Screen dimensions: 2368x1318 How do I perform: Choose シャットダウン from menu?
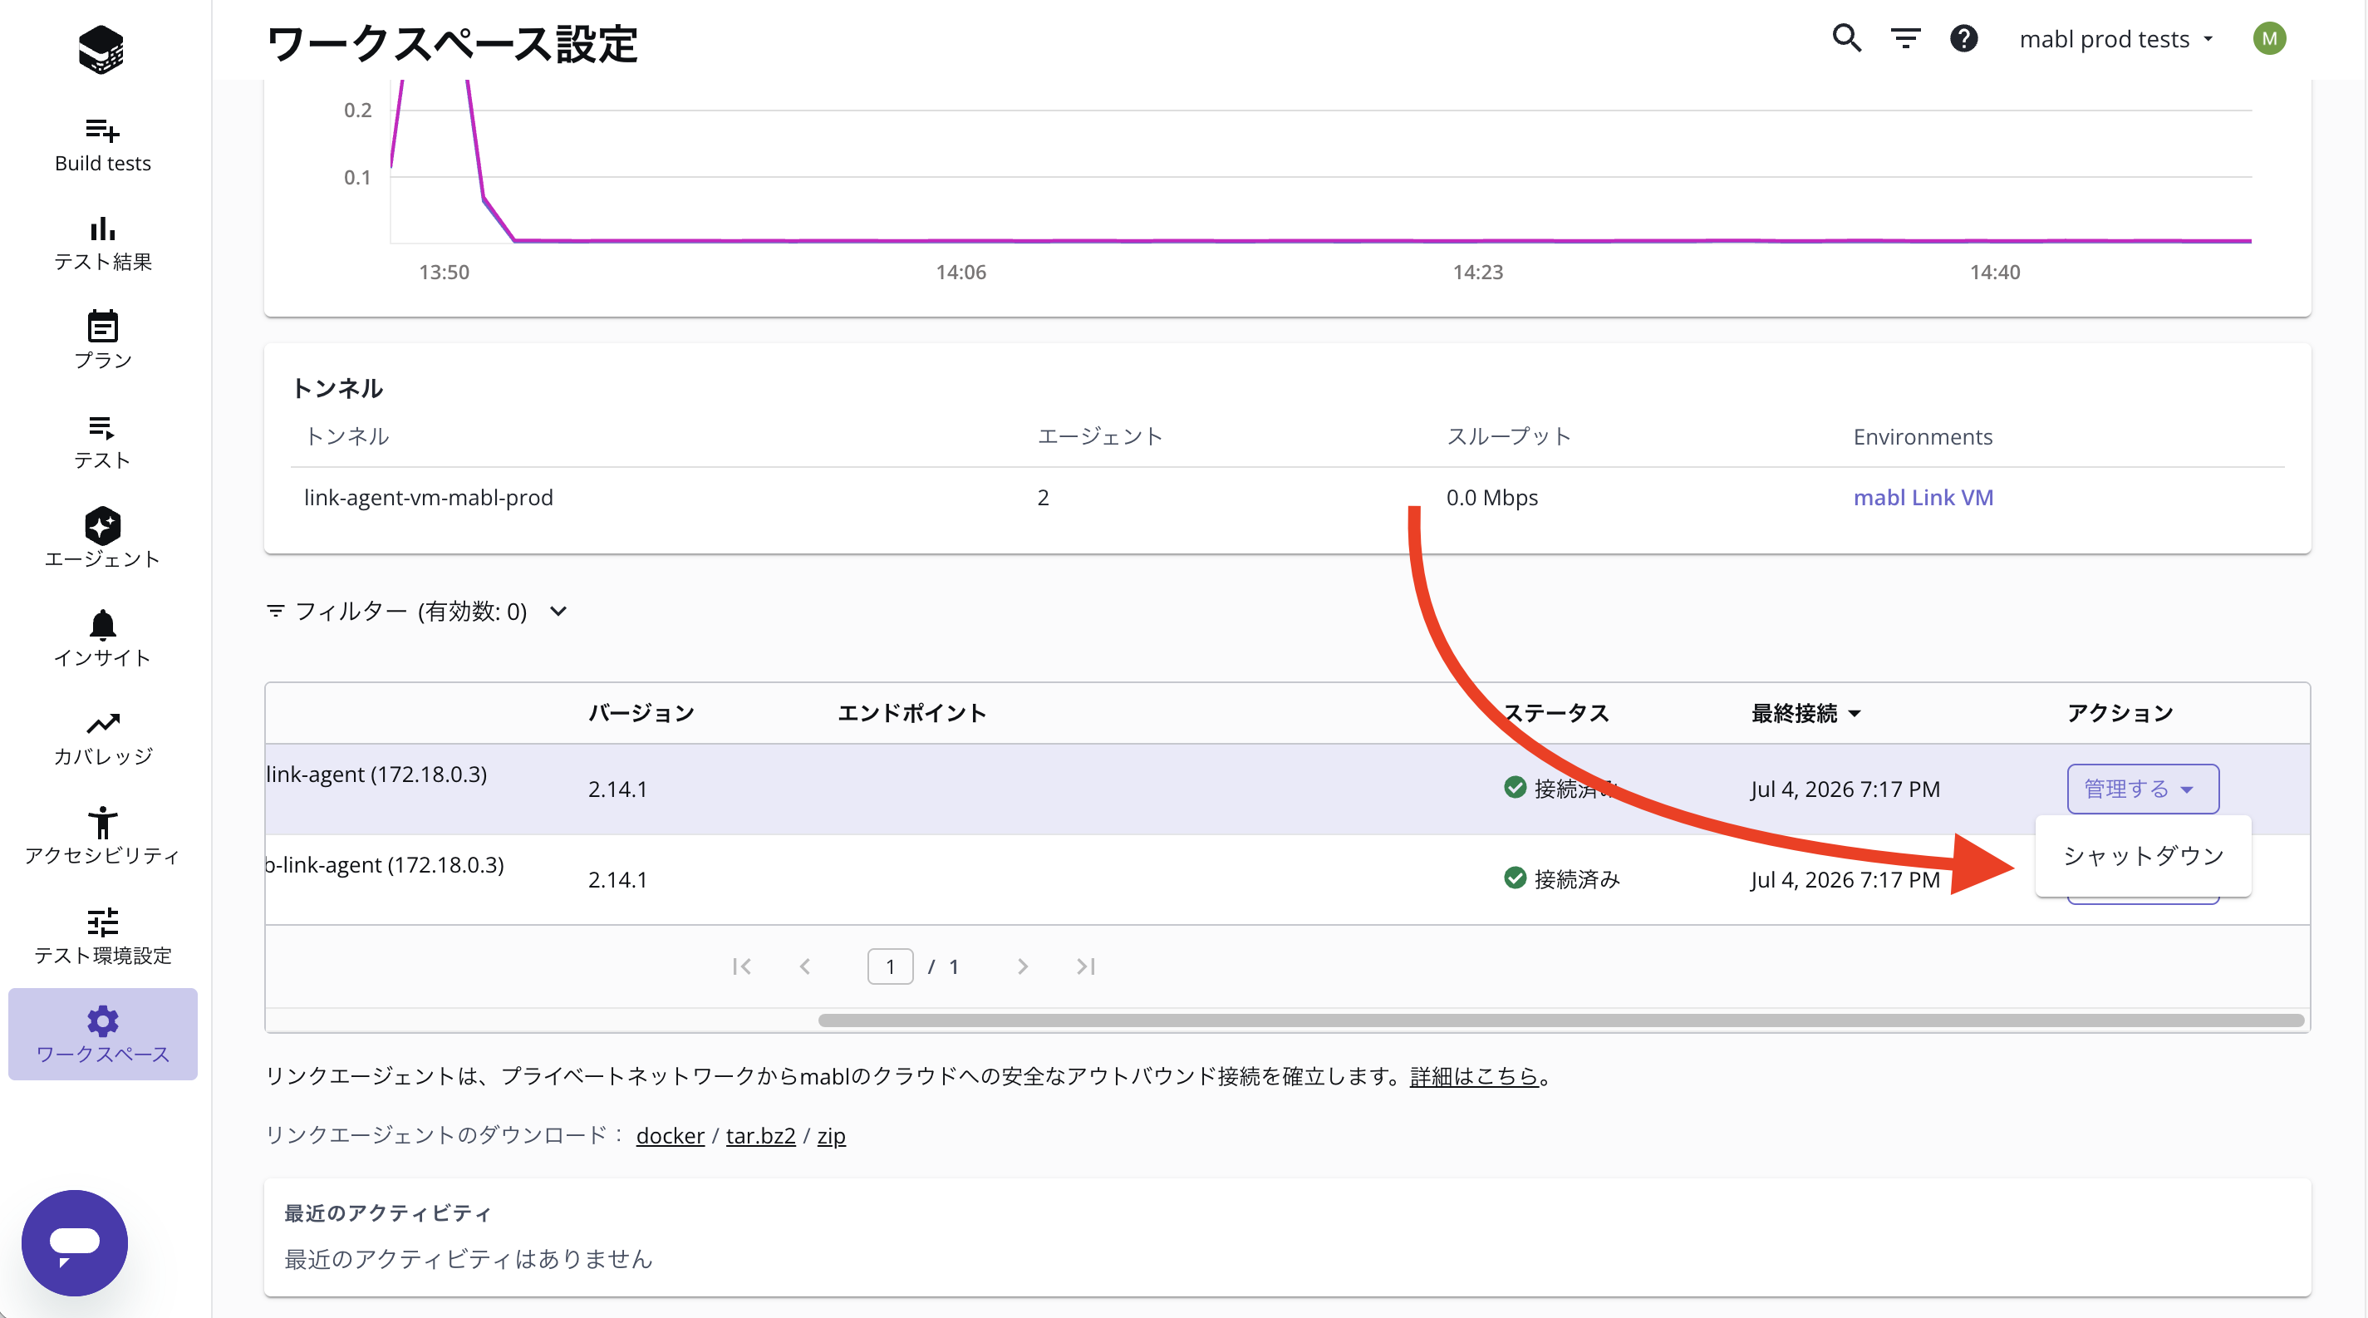pyautogui.click(x=2142, y=856)
